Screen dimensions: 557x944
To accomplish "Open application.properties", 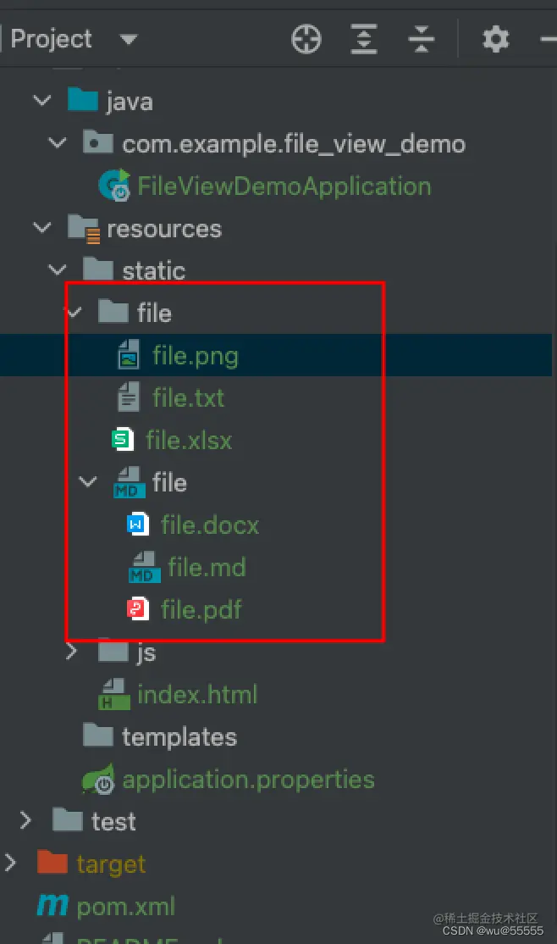I will (248, 780).
